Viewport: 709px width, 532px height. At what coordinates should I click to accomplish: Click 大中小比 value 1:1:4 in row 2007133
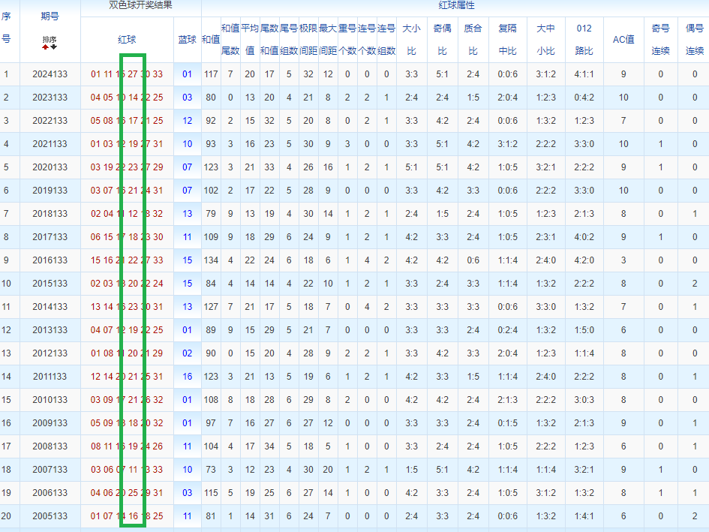(545, 470)
